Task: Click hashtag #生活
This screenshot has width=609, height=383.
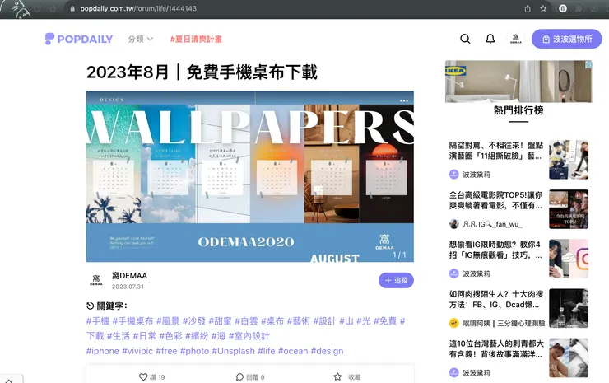Action: tap(119, 336)
